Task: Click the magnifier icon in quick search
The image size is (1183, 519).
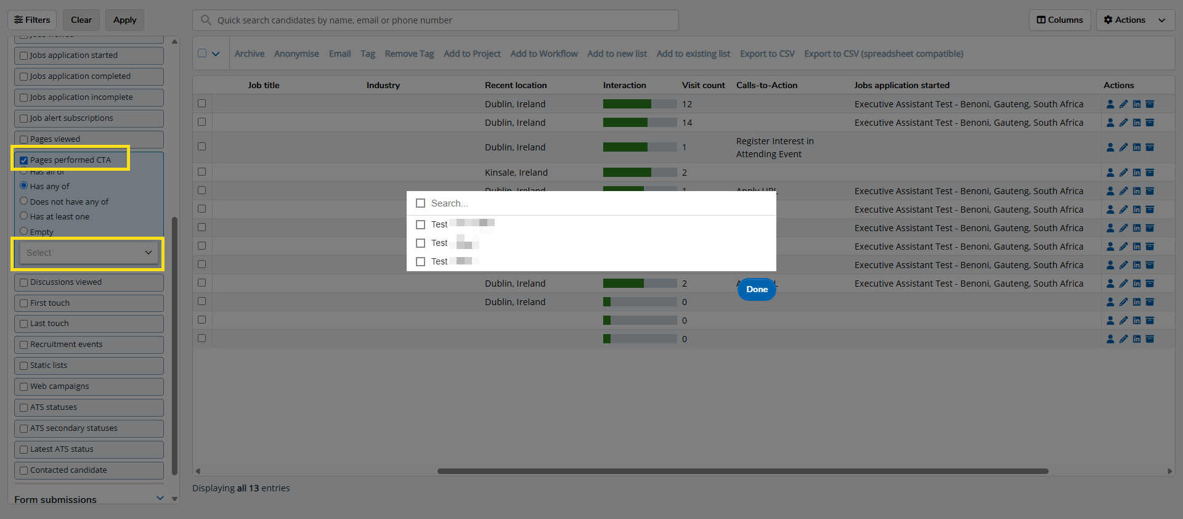Action: coord(206,20)
